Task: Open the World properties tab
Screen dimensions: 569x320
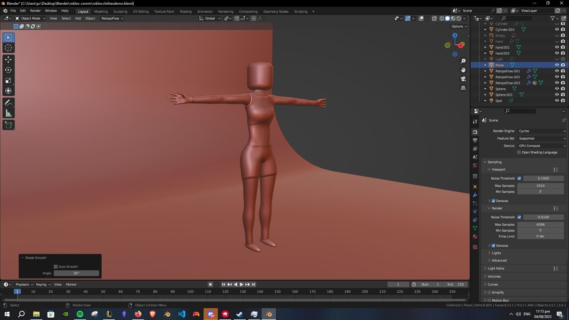Action: (475, 165)
